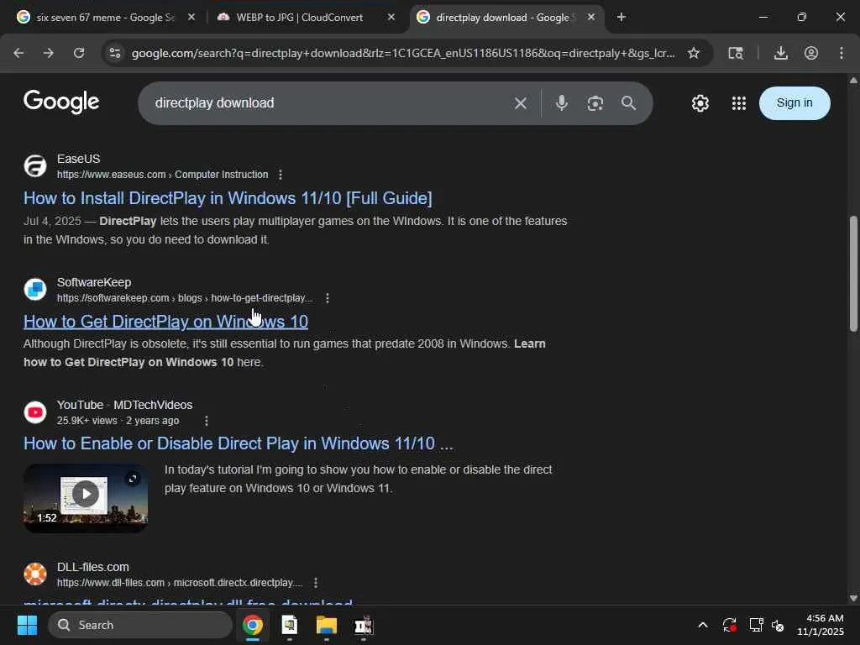Open Chrome three-dot menu
Image resolution: width=860 pixels, height=645 pixels.
pyautogui.click(x=842, y=53)
